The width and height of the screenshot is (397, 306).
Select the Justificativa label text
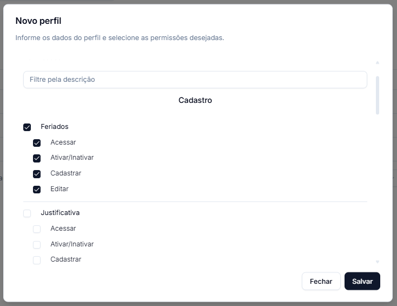point(60,213)
